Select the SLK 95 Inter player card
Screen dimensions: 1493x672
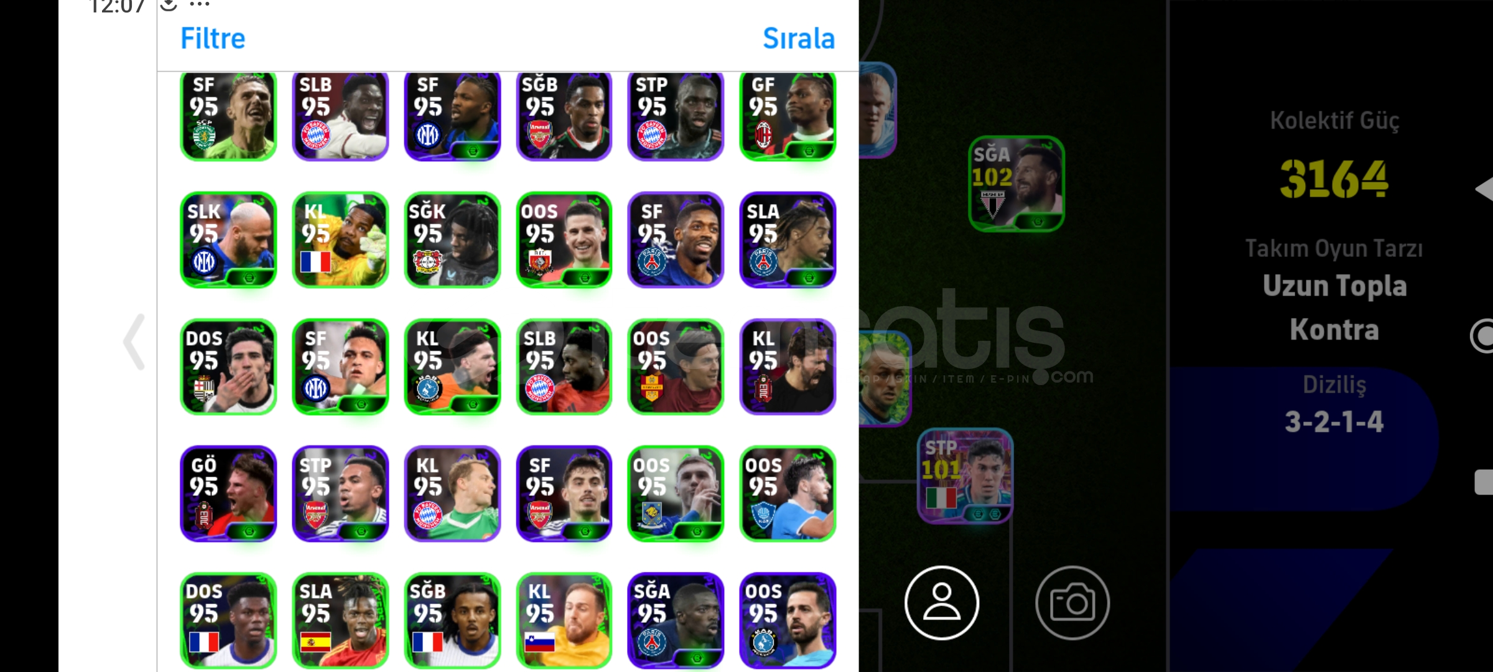pyautogui.click(x=228, y=240)
